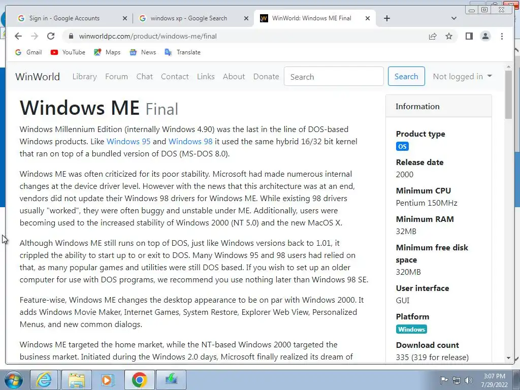Switch to the Sign in - Google Accounts tab
Viewport: 520px width, 390px height.
tap(64, 18)
